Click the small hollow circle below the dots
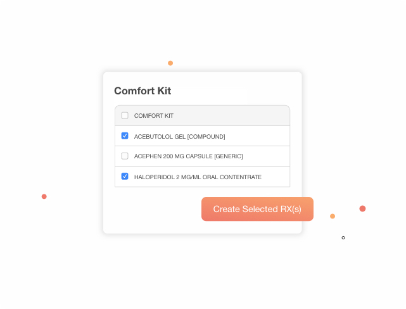The image size is (406, 309). (x=343, y=237)
